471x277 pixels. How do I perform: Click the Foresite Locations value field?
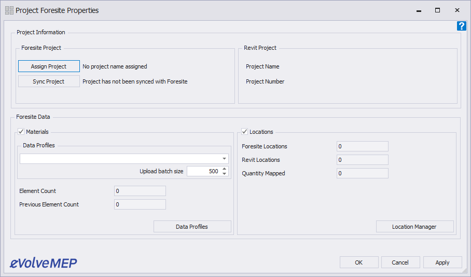click(x=363, y=146)
